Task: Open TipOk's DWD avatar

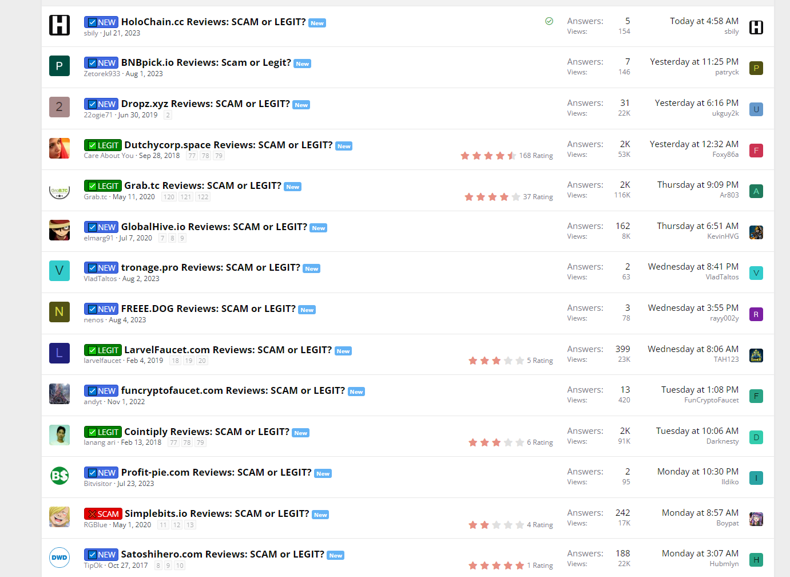Action: pyautogui.click(x=59, y=558)
